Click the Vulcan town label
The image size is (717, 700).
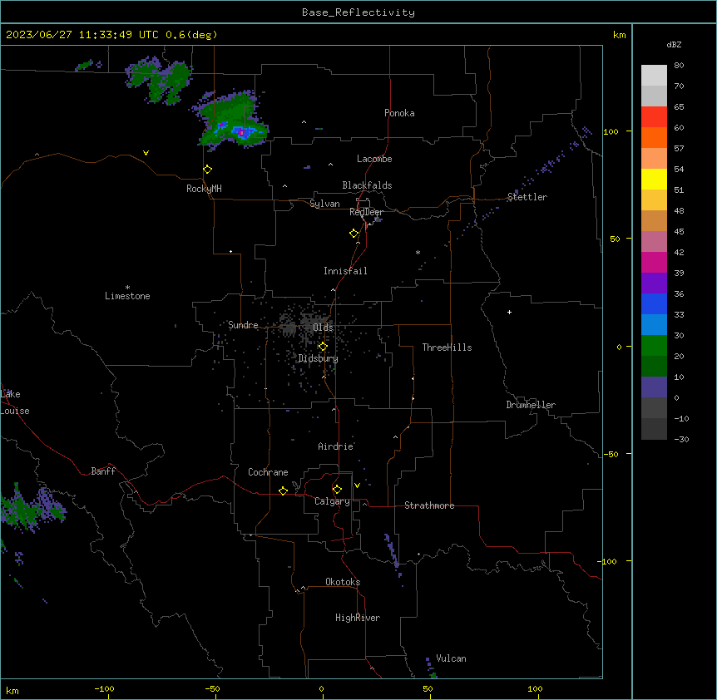click(x=451, y=658)
